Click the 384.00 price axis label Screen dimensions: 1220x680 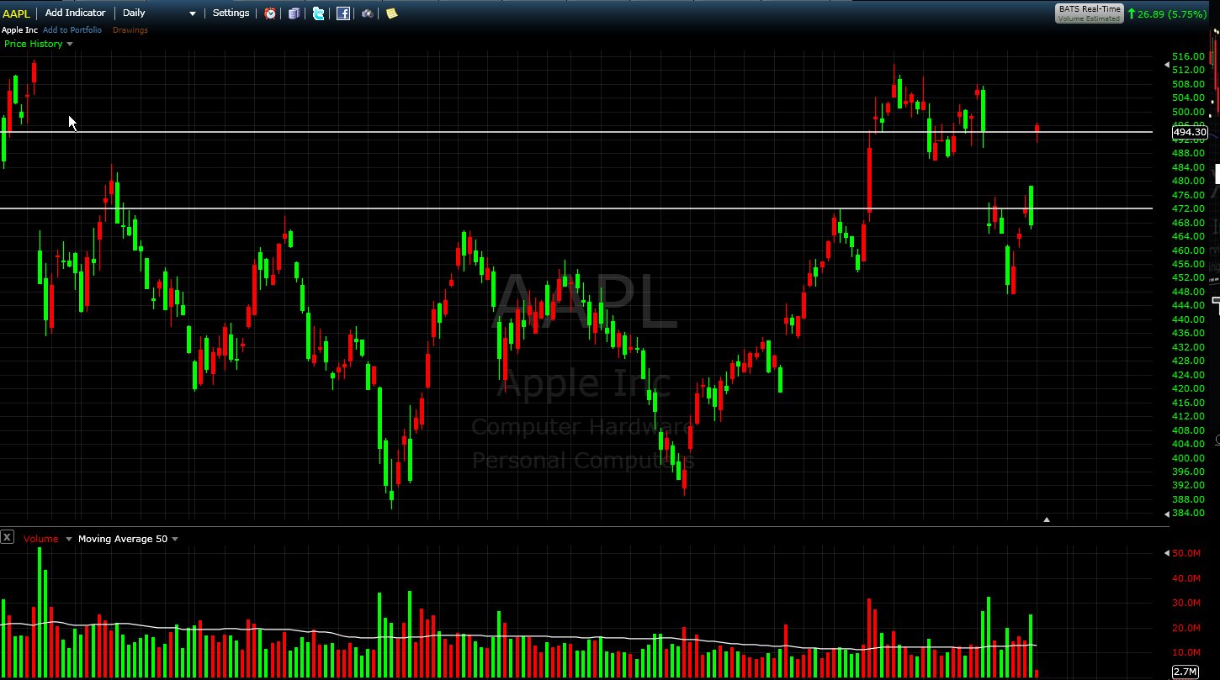coord(1188,513)
